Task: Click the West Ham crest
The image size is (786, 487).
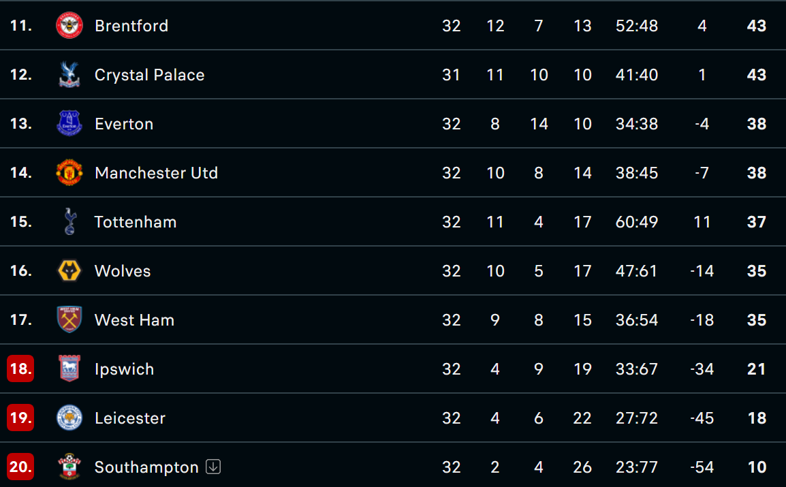Action: pyautogui.click(x=69, y=319)
